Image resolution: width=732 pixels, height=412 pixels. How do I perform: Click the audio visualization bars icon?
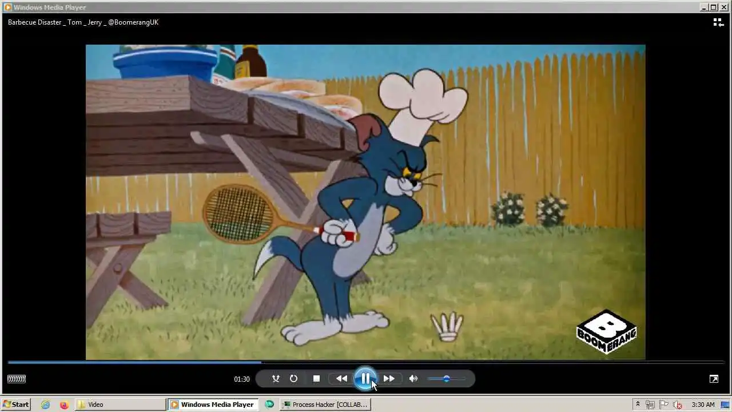[17, 379]
